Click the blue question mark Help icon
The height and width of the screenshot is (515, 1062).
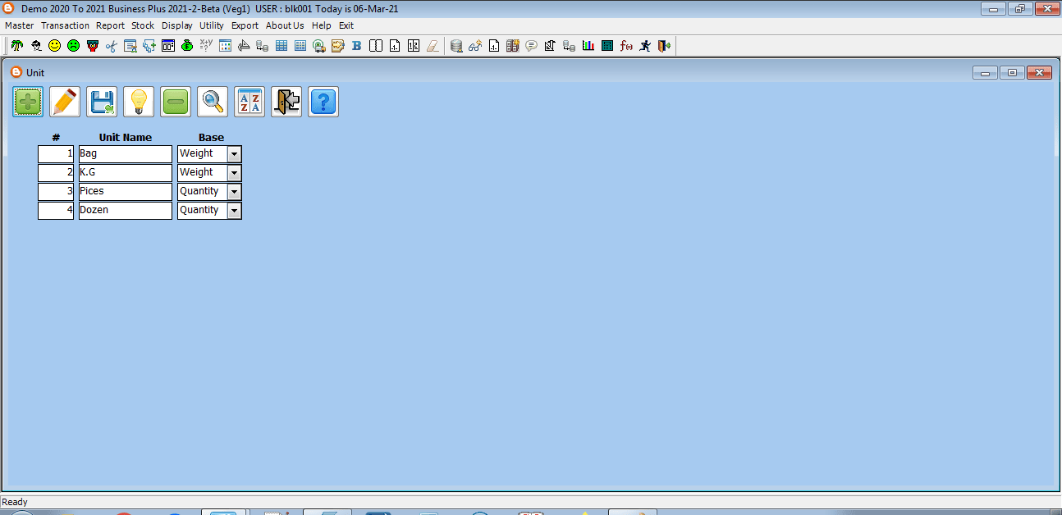(x=323, y=103)
